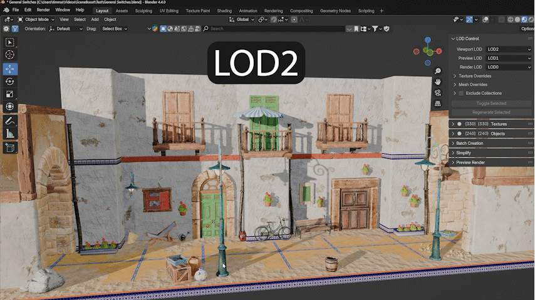The height and width of the screenshot is (300, 535).
Task: Select the Measure tool
Action: click(10, 134)
